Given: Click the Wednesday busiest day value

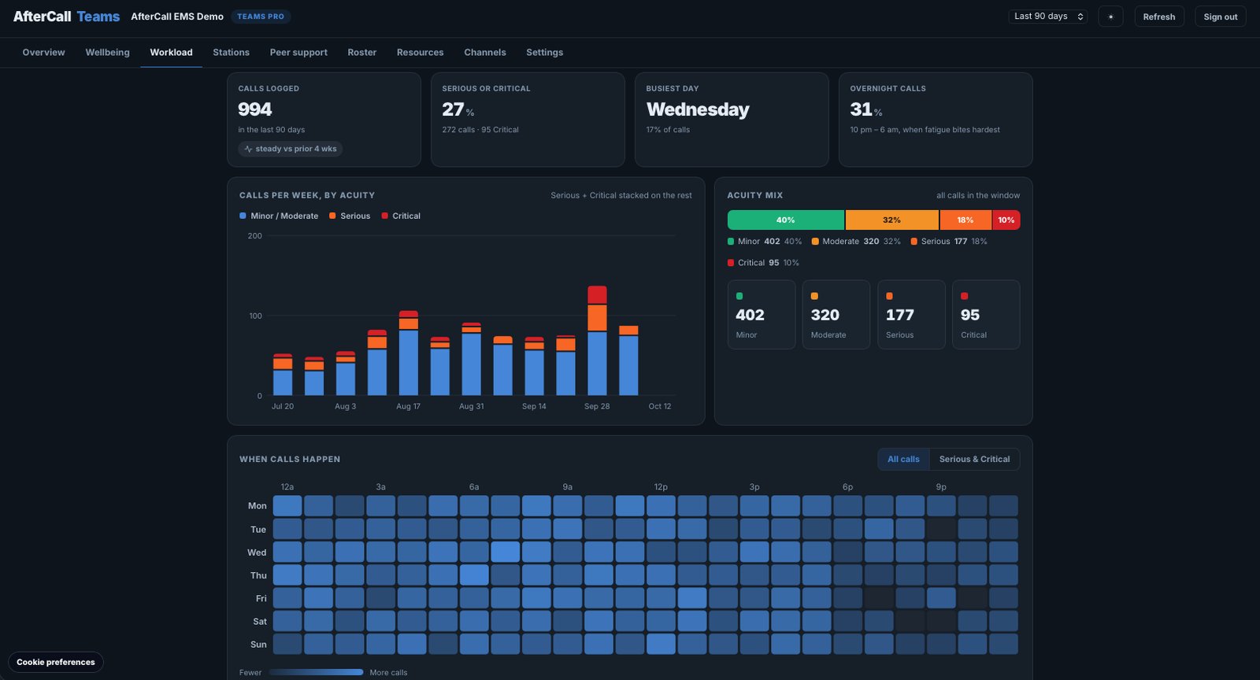Looking at the screenshot, I should point(698,109).
